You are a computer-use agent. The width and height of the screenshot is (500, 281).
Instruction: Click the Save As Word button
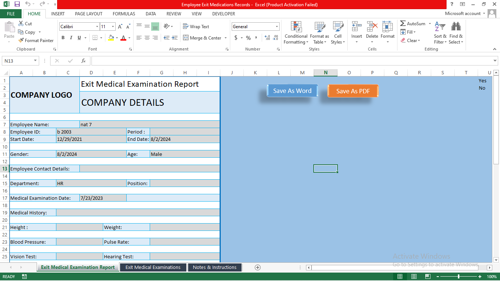tap(292, 90)
